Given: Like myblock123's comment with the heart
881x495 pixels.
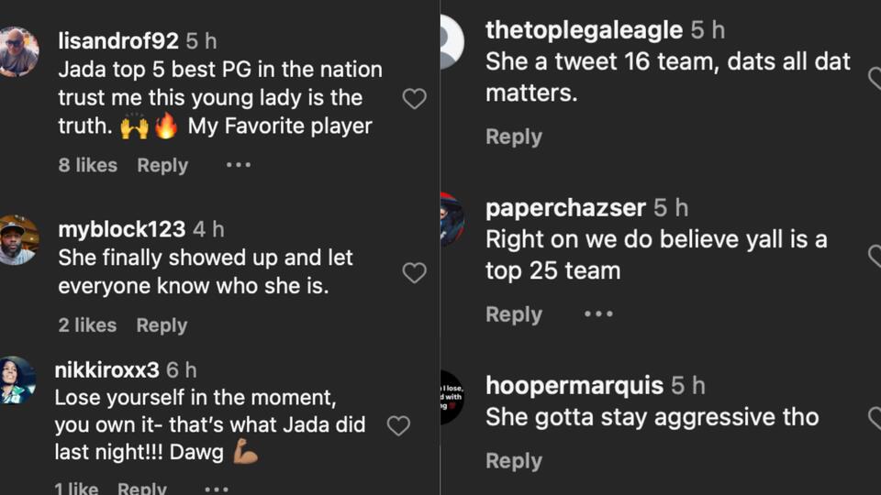Looking at the screenshot, I should (415, 272).
